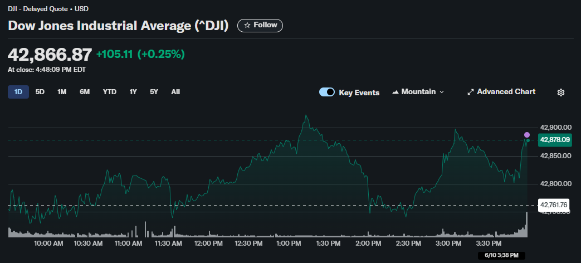Image resolution: width=581 pixels, height=263 pixels.
Task: Click the 2:30 PM time axis label
Action: pos(408,243)
